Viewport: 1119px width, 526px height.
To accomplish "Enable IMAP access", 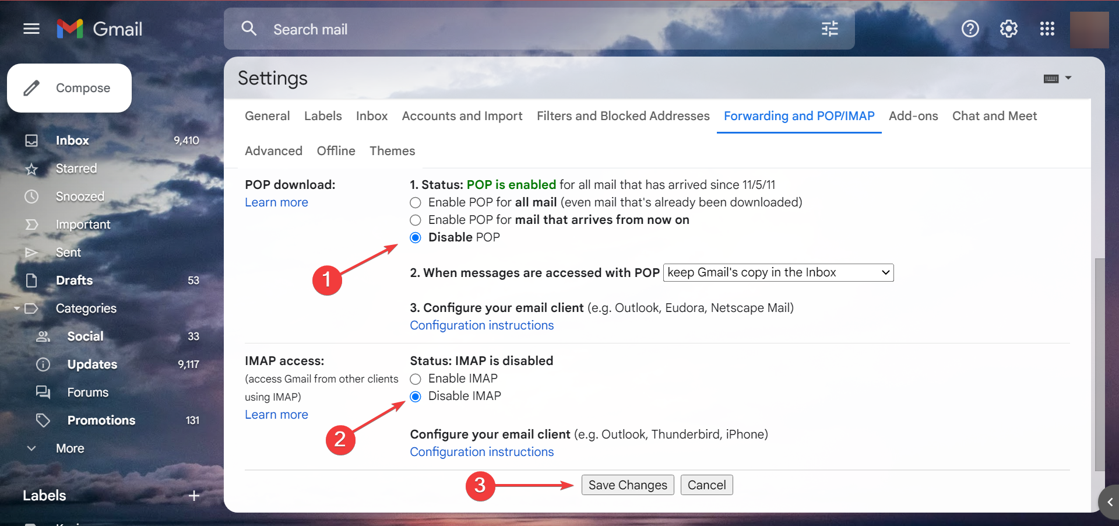I will [x=416, y=378].
